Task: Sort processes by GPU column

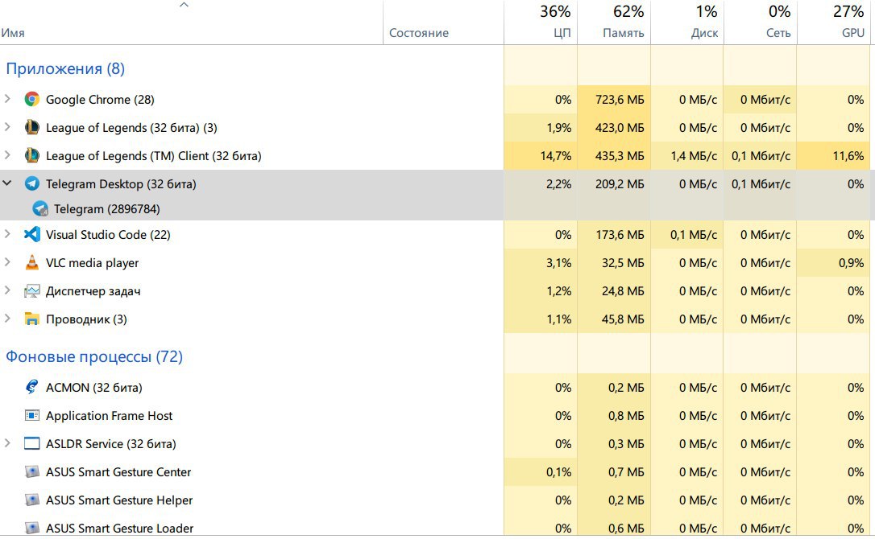Action: click(834, 23)
